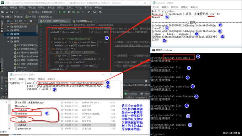
Task: Click the Back arrow in PyCharm toolbar
Action: 17,12
